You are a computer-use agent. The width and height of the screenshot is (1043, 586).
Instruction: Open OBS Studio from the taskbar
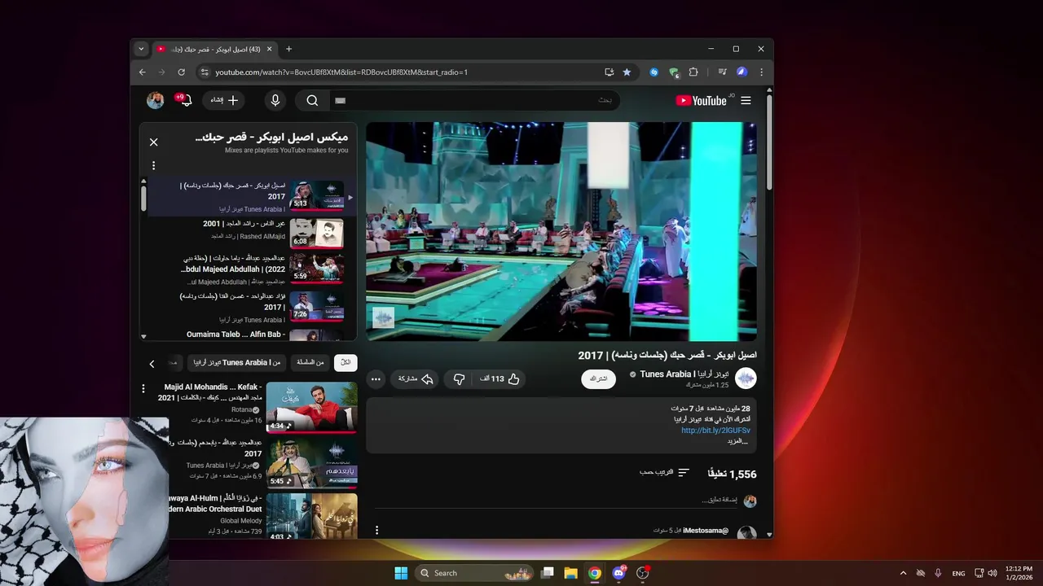pos(642,573)
